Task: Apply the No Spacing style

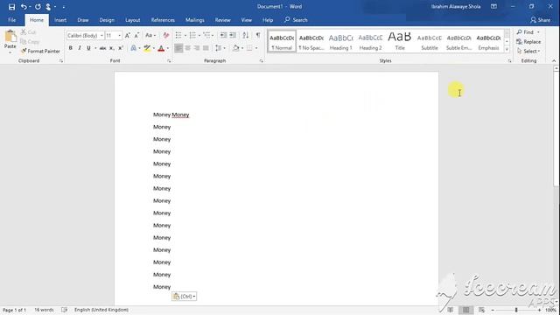Action: [311, 41]
